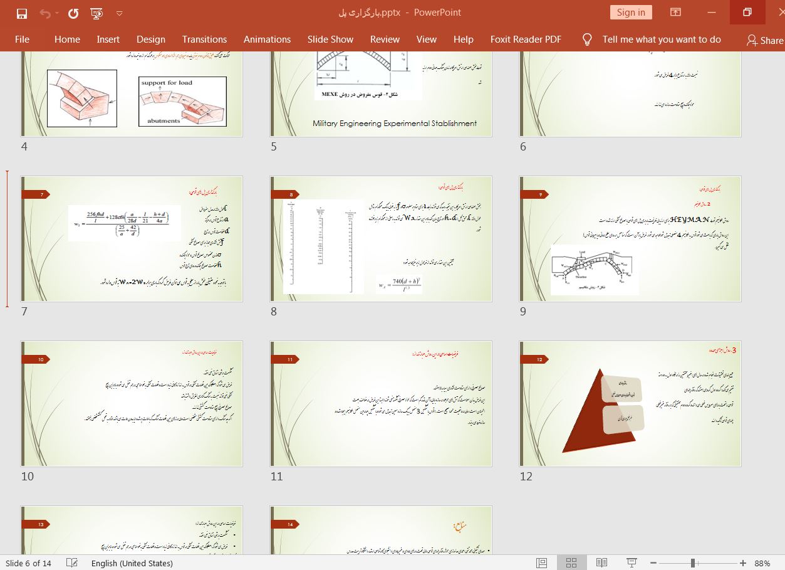The height and width of the screenshot is (570, 785).
Task: Click the Repeat (redo) circular arrow icon
Action: [x=73, y=13]
